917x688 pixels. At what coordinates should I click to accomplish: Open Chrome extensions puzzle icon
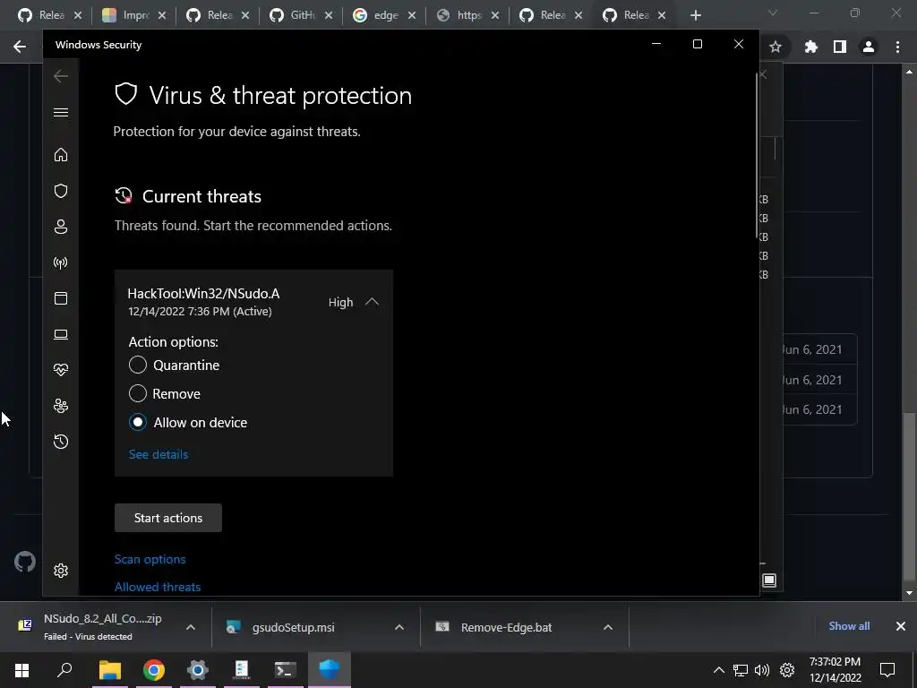pyautogui.click(x=810, y=47)
